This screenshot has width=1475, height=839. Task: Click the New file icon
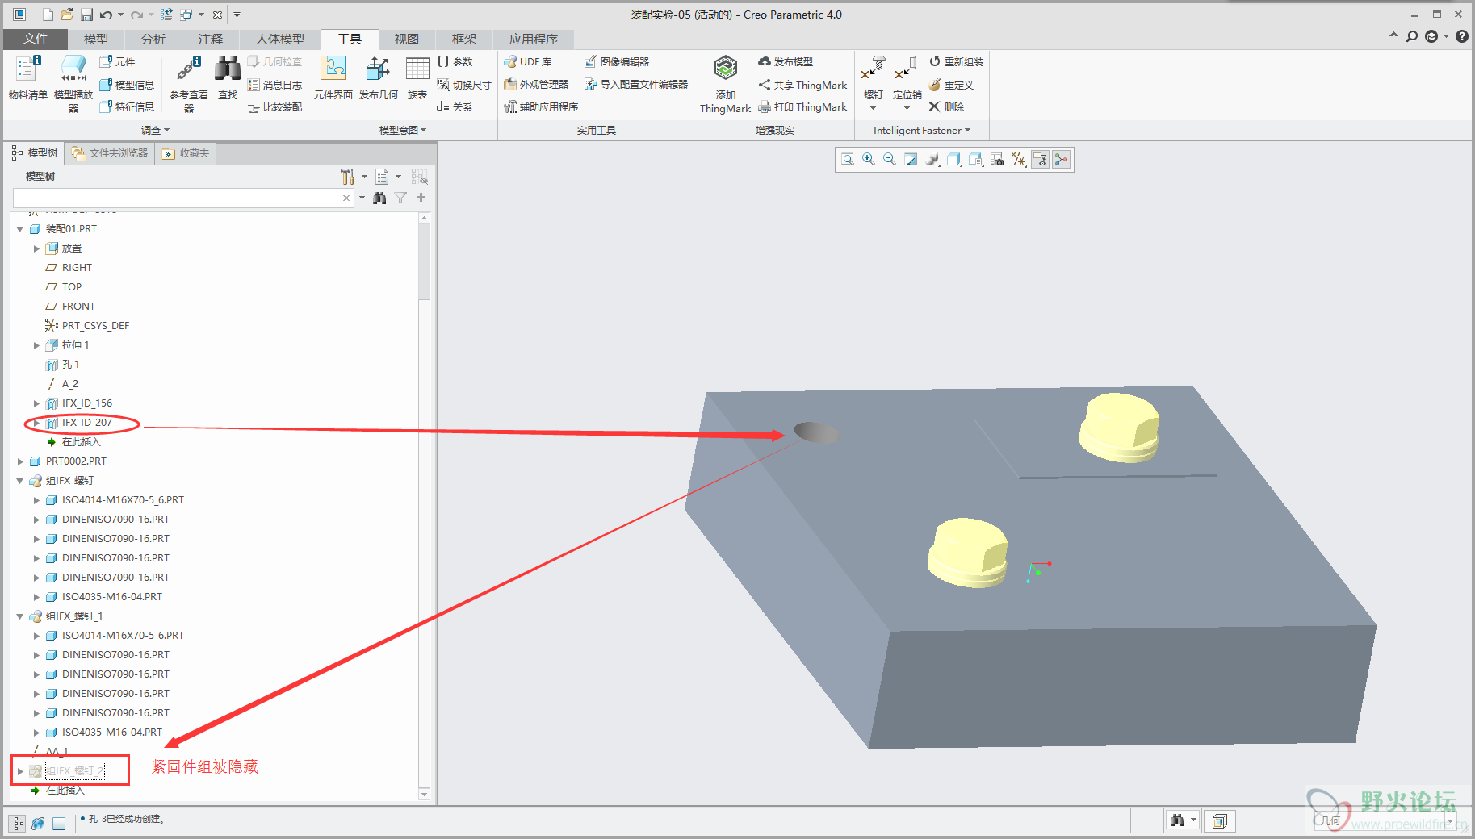click(48, 15)
